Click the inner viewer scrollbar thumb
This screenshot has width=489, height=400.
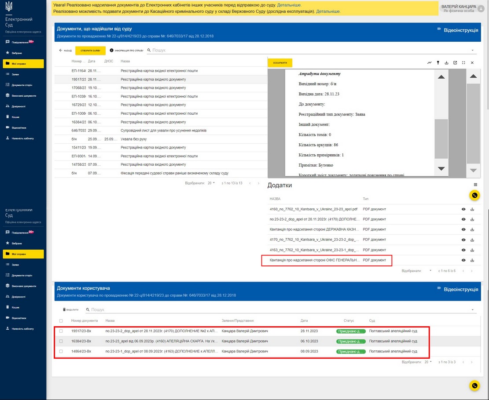click(x=441, y=138)
